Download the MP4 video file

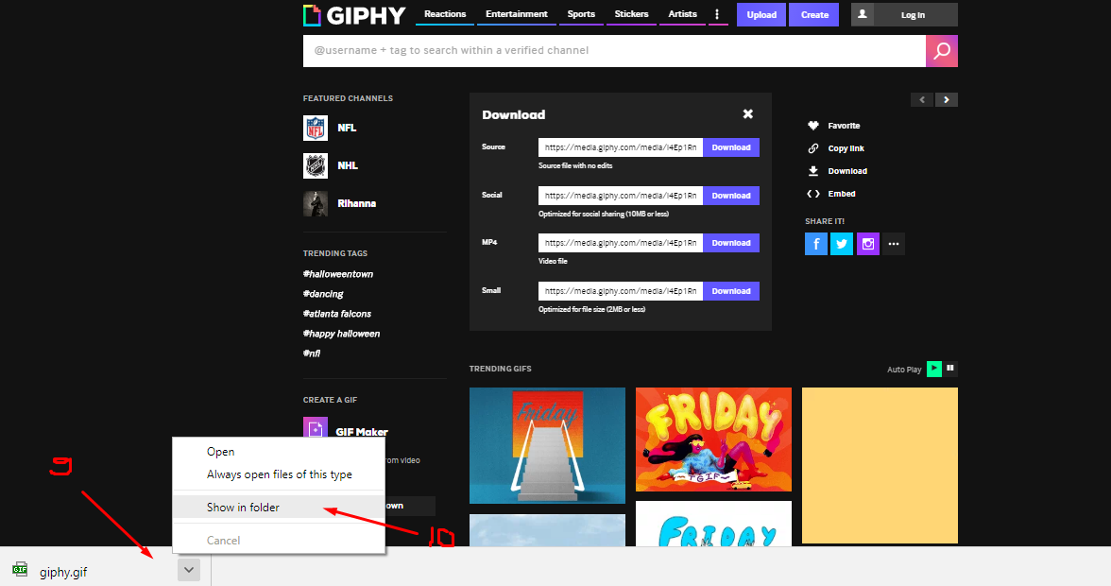point(731,243)
